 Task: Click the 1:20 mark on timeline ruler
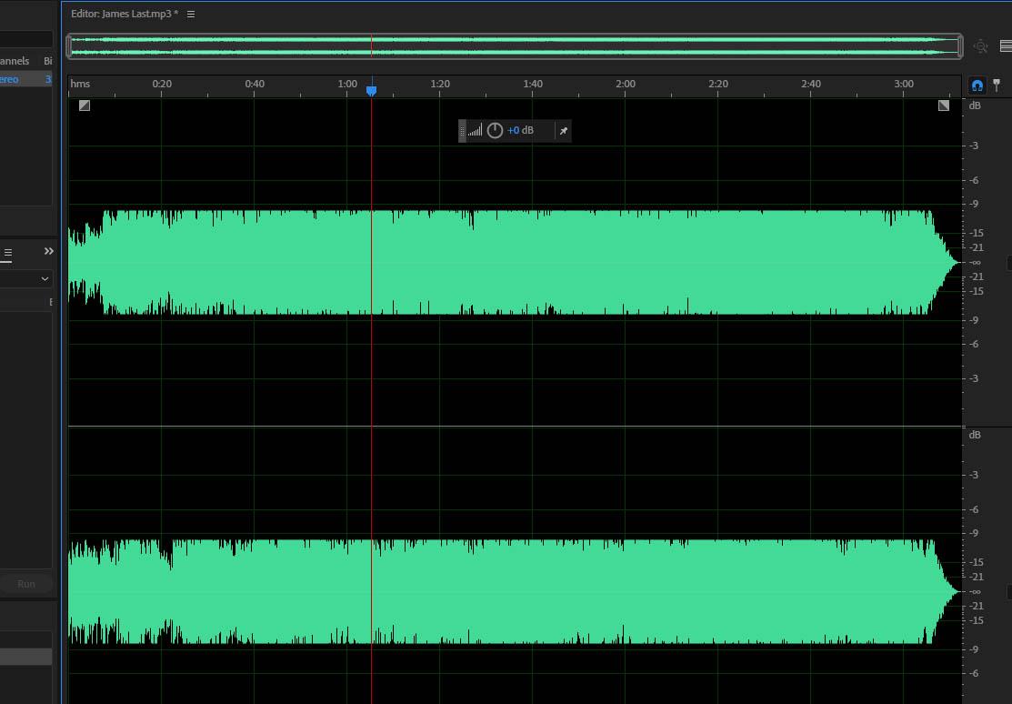(440, 84)
